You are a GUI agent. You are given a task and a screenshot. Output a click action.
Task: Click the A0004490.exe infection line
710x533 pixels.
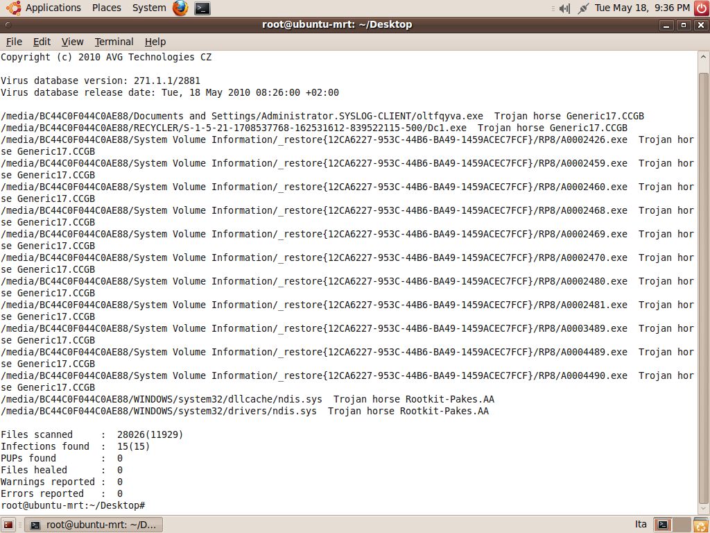pos(347,381)
